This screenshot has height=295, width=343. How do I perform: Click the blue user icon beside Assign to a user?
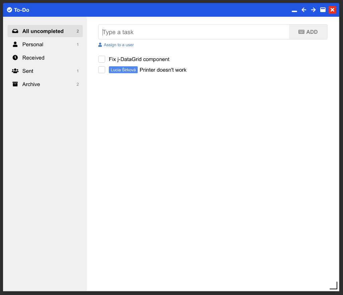point(100,44)
